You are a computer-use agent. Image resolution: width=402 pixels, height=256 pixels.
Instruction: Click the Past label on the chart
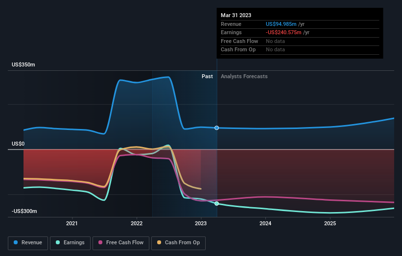(x=207, y=76)
